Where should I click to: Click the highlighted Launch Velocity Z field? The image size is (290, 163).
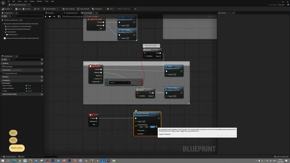152,127
